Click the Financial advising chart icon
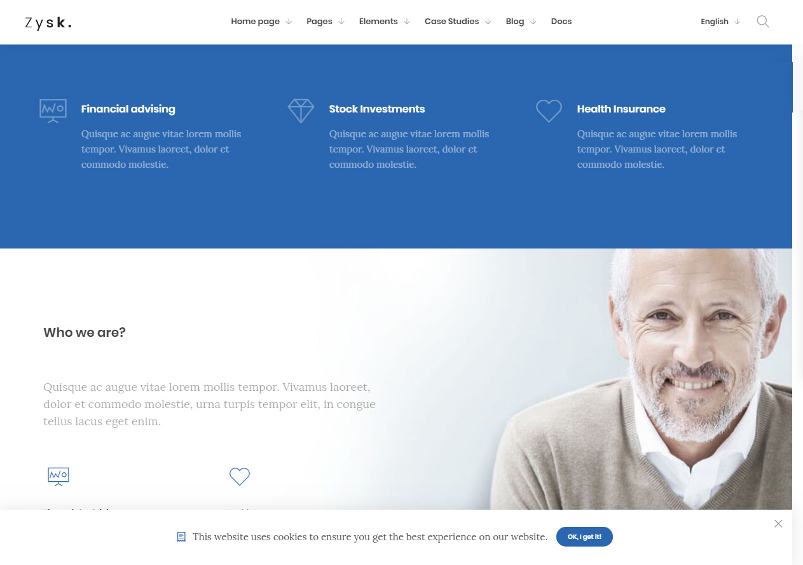Image resolution: width=803 pixels, height=565 pixels. [53, 111]
